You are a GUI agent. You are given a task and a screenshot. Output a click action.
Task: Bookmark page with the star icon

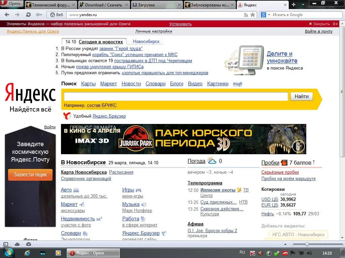(x=253, y=15)
